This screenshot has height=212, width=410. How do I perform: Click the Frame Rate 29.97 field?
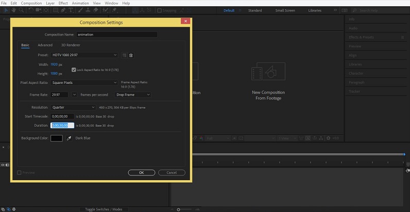point(59,95)
